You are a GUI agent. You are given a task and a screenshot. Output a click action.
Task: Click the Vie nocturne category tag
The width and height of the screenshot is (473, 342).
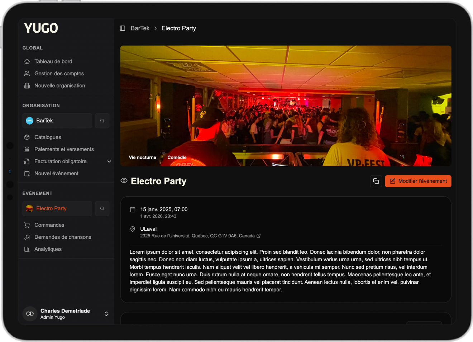142,158
